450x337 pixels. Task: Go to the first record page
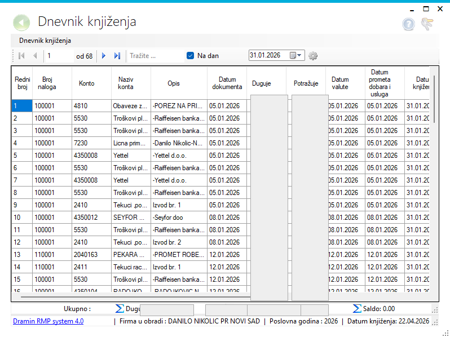pyautogui.click(x=21, y=56)
